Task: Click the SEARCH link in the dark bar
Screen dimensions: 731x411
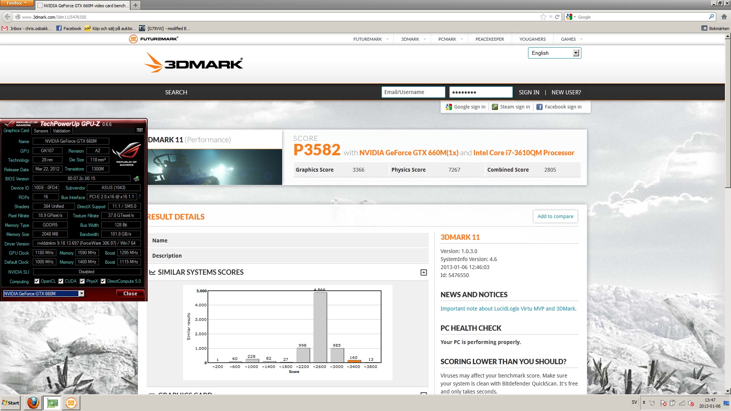Action: pyautogui.click(x=176, y=92)
